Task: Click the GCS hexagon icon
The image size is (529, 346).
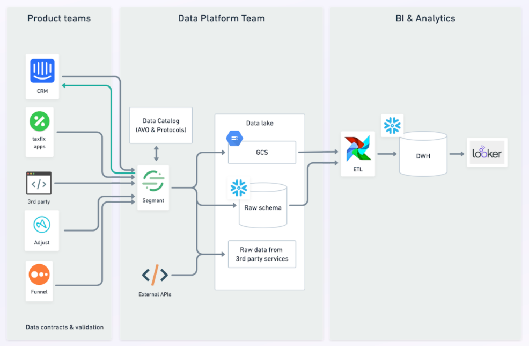Action: (x=234, y=138)
